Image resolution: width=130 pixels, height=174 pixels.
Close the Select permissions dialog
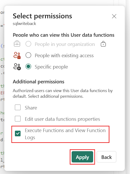coord(114,16)
